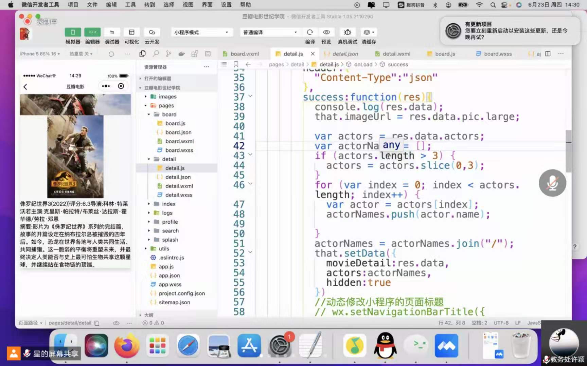Viewport: 587px width, 366px height.
Task: Open the source control branch icon
Action: [x=168, y=54]
